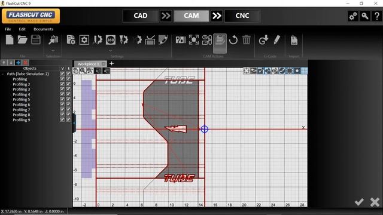This screenshot has width=383, height=215.
Task: Toggle V checkbox for Profiling 6
Action: pos(62,105)
